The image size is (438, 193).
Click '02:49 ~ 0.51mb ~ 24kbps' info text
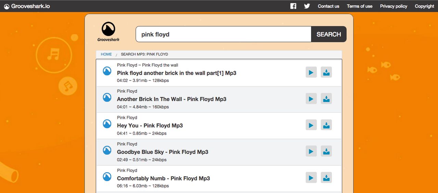pos(142,160)
